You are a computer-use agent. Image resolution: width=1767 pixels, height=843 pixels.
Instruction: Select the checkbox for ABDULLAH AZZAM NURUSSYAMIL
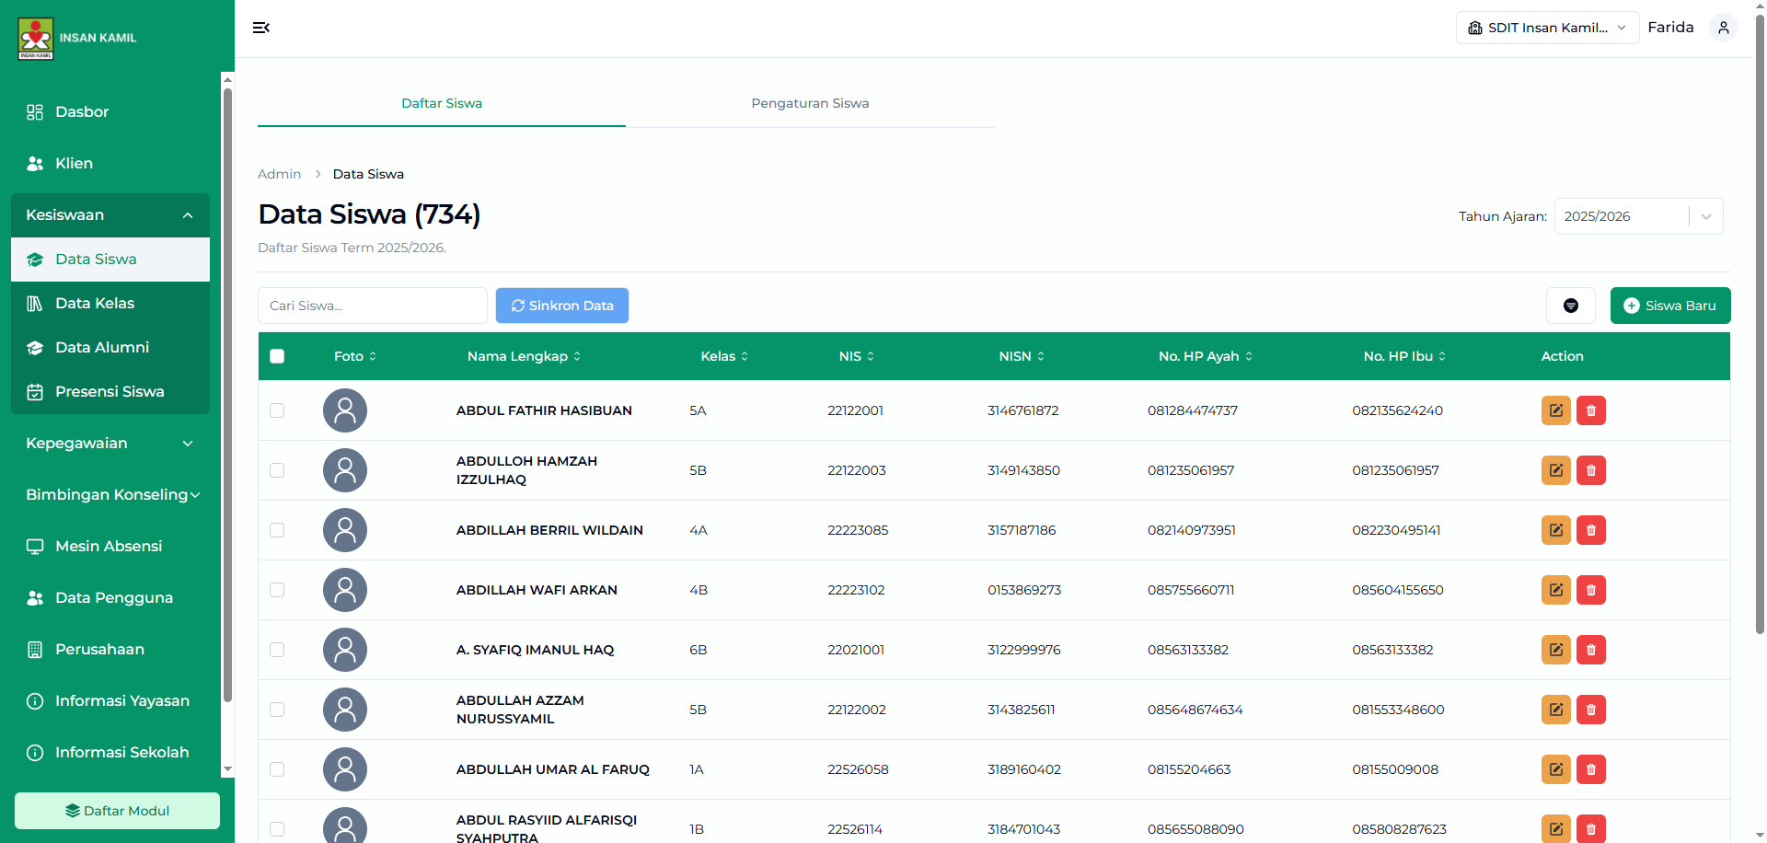point(277,710)
